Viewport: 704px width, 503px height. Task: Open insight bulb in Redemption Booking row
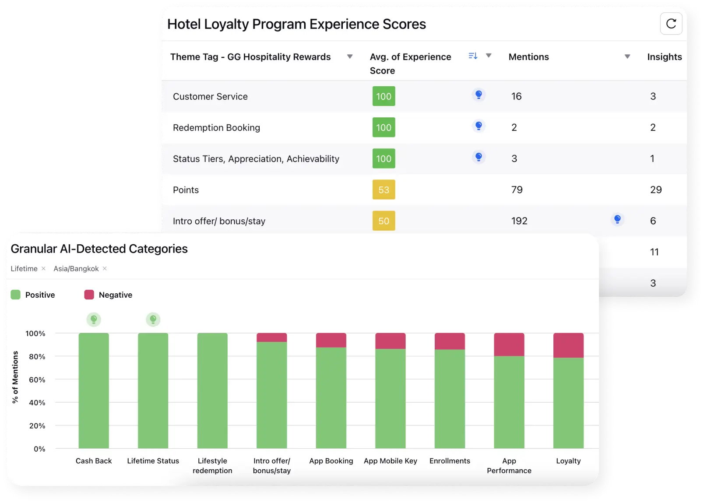tap(479, 126)
